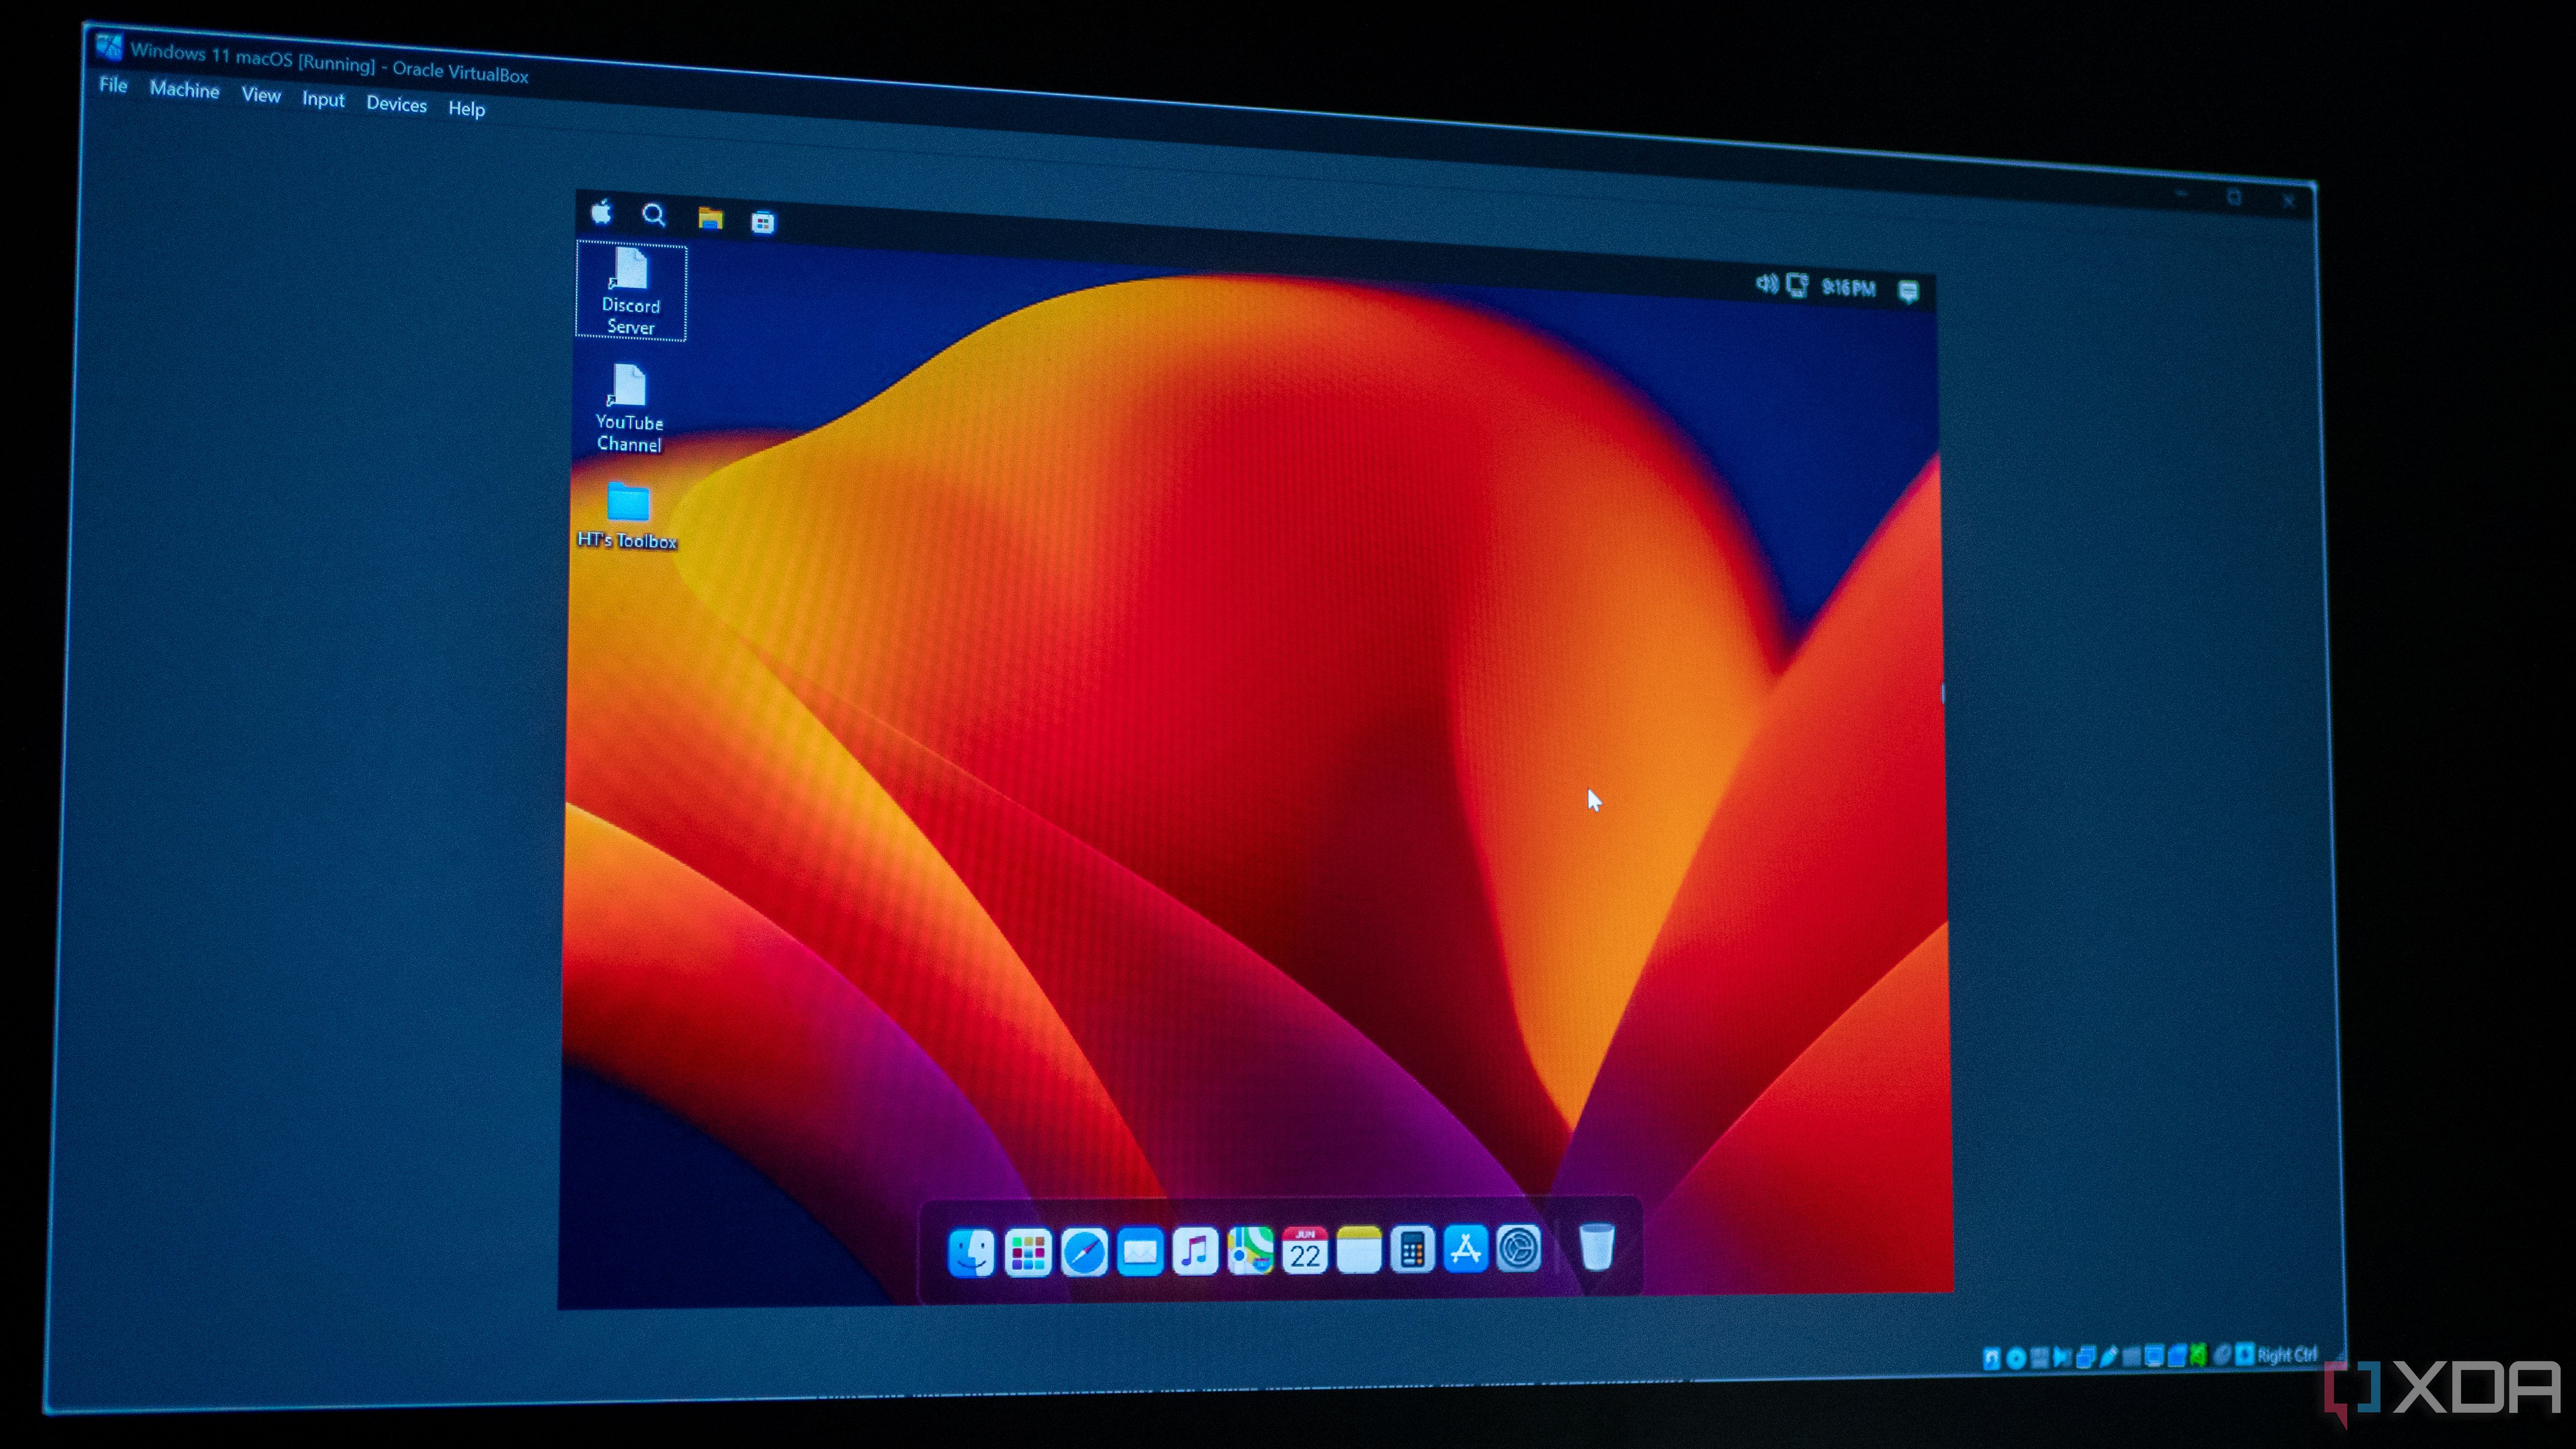Open Notes in the dock

point(1359,1250)
